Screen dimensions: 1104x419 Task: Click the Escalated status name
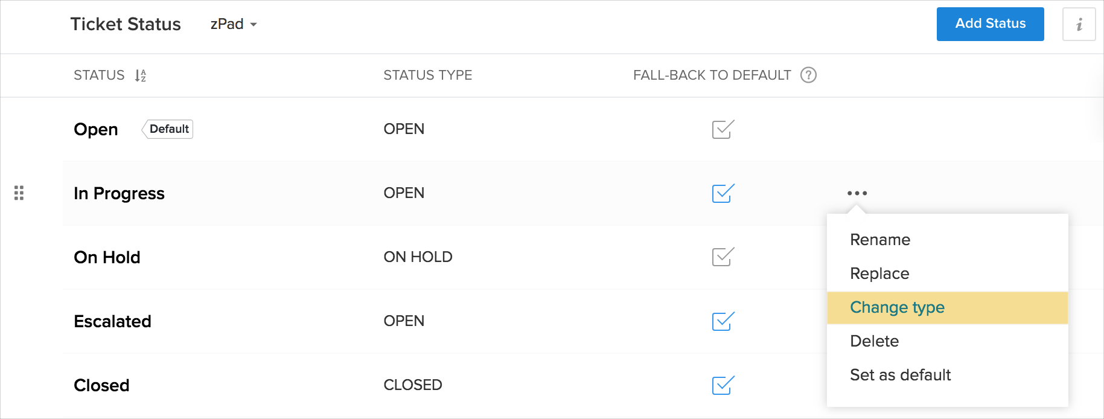[112, 321]
